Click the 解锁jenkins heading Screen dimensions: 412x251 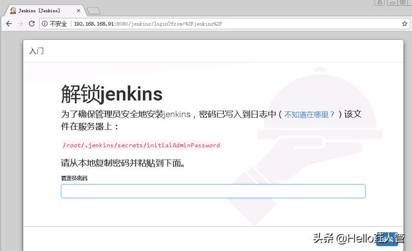click(x=112, y=94)
